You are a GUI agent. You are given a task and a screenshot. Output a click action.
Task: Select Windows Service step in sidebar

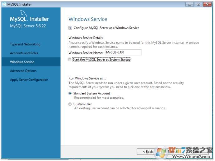point(31,62)
